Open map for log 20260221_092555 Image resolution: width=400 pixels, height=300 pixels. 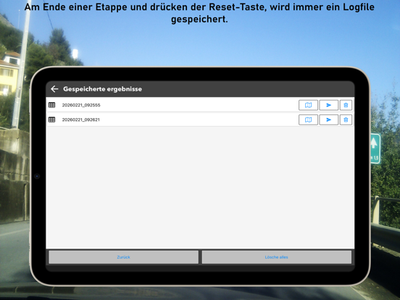tap(308, 105)
